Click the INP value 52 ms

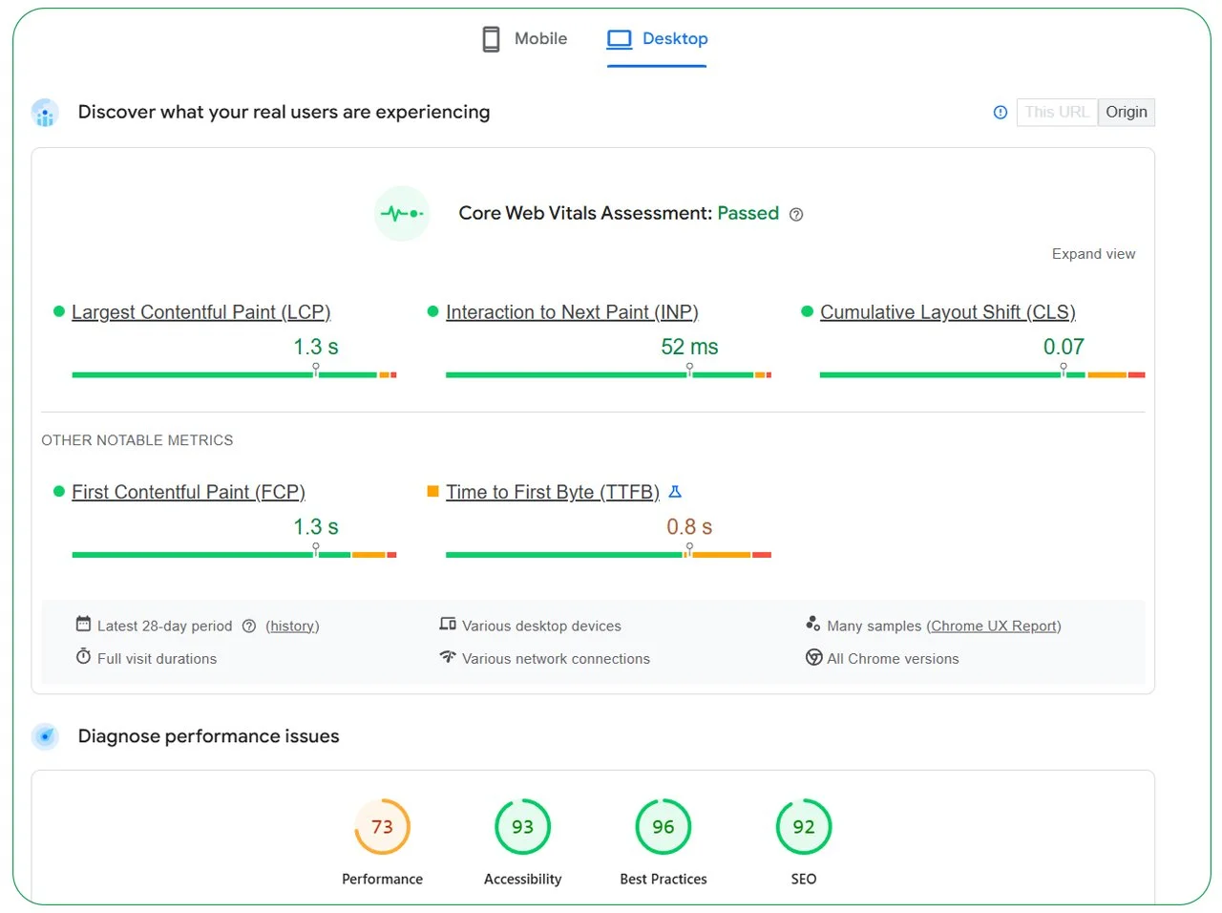tap(690, 347)
